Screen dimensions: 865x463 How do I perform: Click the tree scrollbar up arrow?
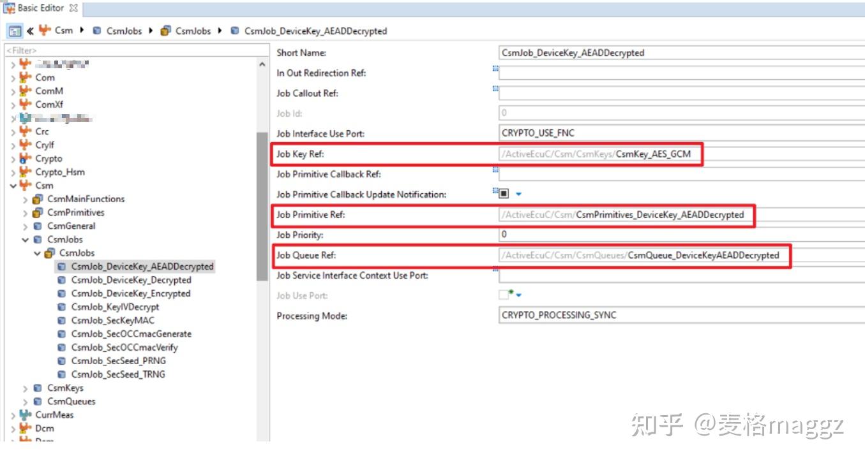tap(262, 64)
